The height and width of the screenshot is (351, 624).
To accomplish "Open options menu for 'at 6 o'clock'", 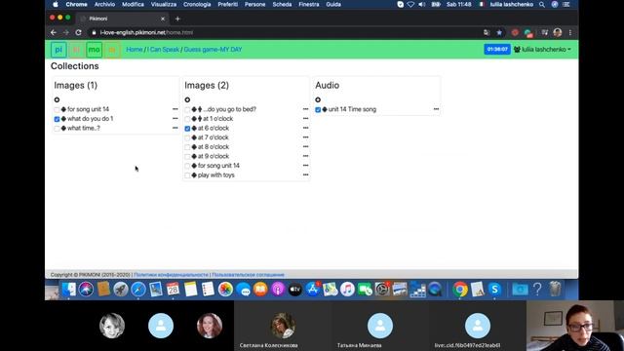I will tap(305, 128).
